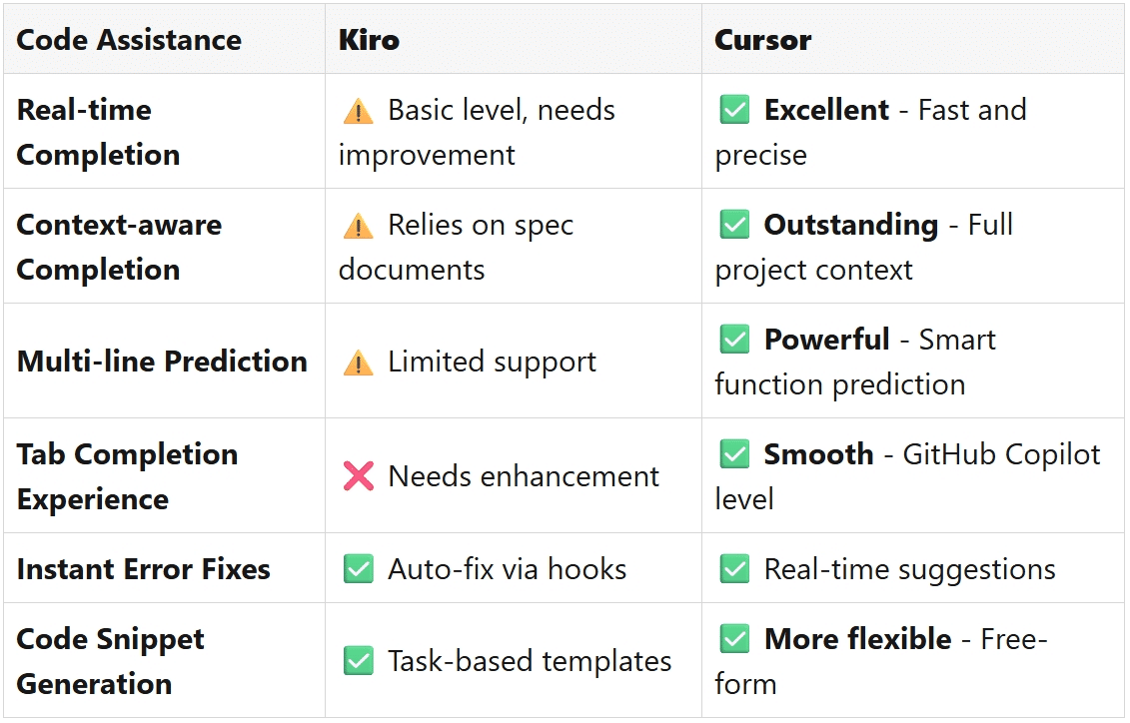The width and height of the screenshot is (1130, 723).
Task: Click the green checkmark next to "Excellent"
Action: point(734,110)
